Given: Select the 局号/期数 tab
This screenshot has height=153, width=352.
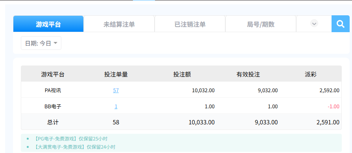Looking at the screenshot, I should click(x=261, y=24).
